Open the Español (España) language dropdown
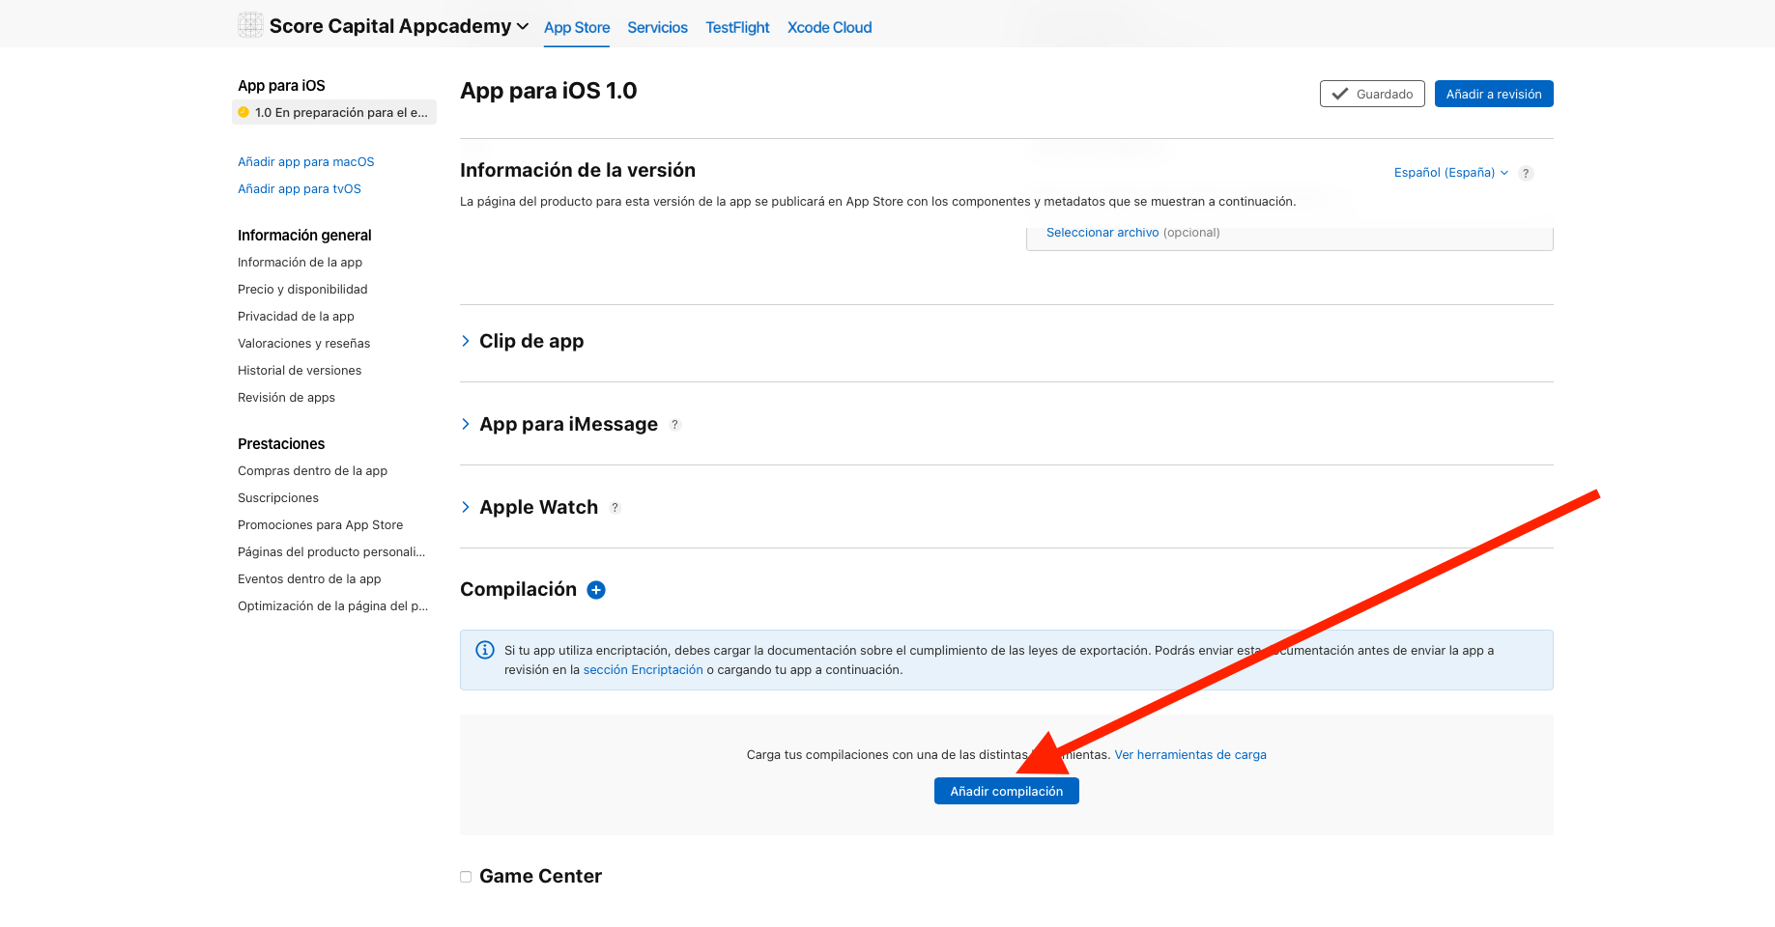Image resolution: width=1775 pixels, height=927 pixels. coord(1450,172)
